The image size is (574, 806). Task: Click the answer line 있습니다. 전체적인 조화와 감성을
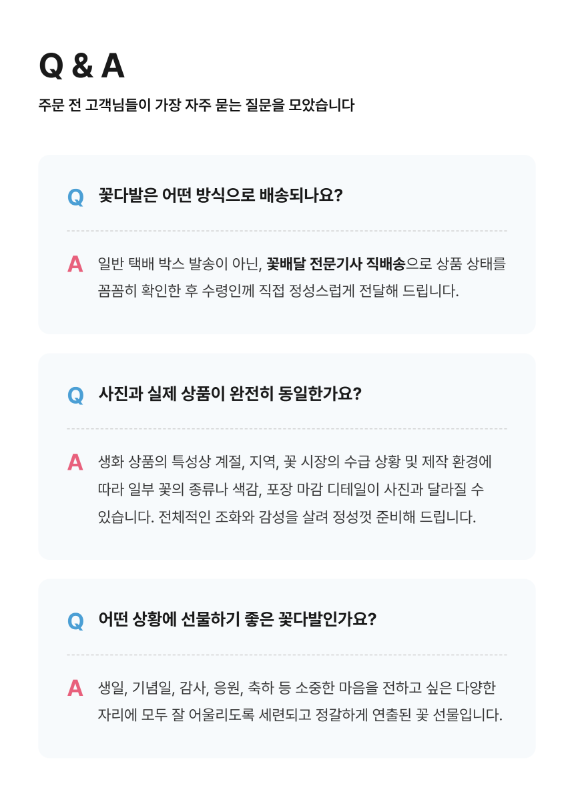pos(287,517)
